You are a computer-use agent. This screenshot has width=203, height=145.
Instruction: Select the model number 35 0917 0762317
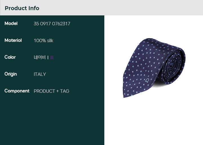[52, 24]
